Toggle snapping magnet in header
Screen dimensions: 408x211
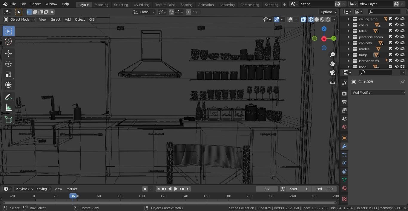[171, 12]
